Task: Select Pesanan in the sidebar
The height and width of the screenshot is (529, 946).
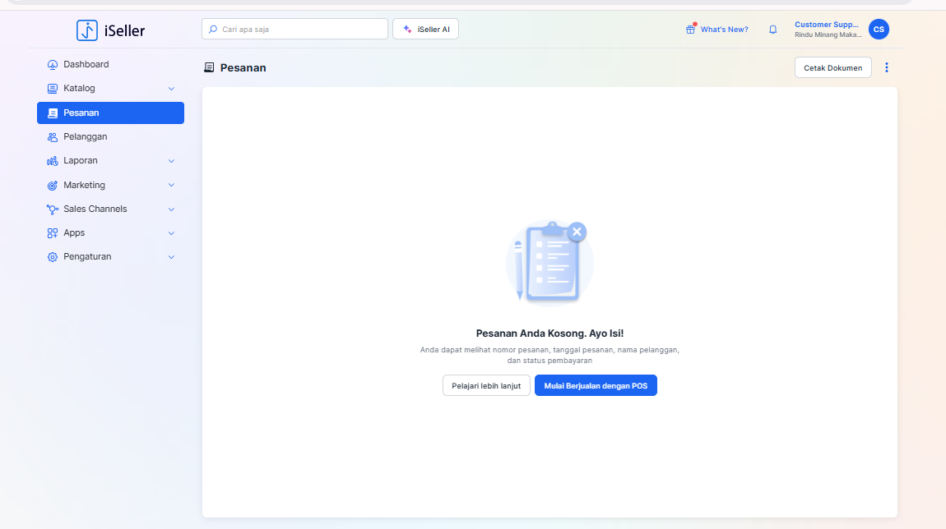Action: 110,113
